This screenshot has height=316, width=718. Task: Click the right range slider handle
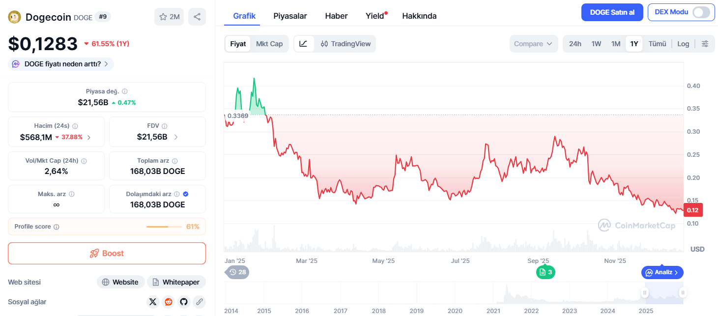683,293
